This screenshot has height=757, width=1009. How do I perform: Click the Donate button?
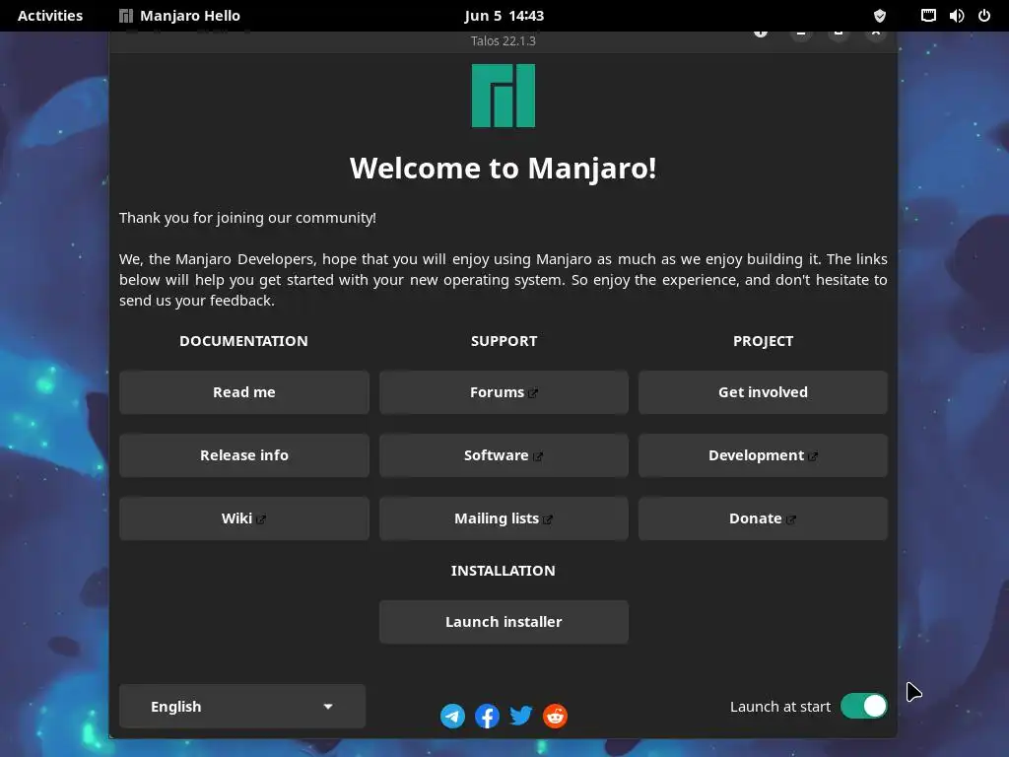coord(763,518)
